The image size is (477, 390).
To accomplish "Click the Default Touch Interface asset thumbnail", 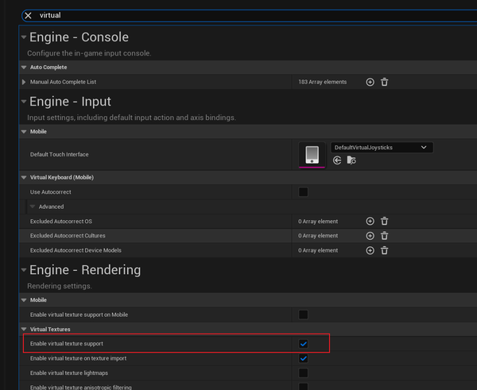I will click(x=312, y=155).
